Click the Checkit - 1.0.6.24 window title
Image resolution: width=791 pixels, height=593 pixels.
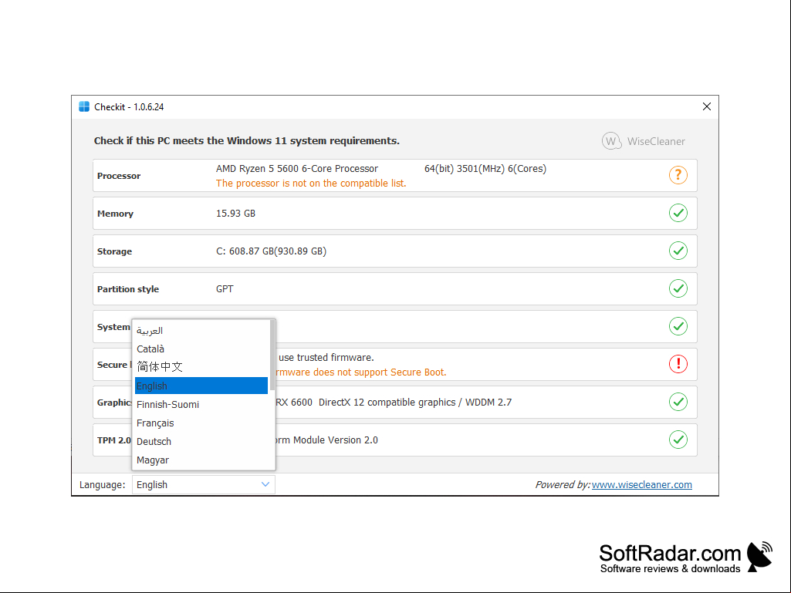(129, 107)
